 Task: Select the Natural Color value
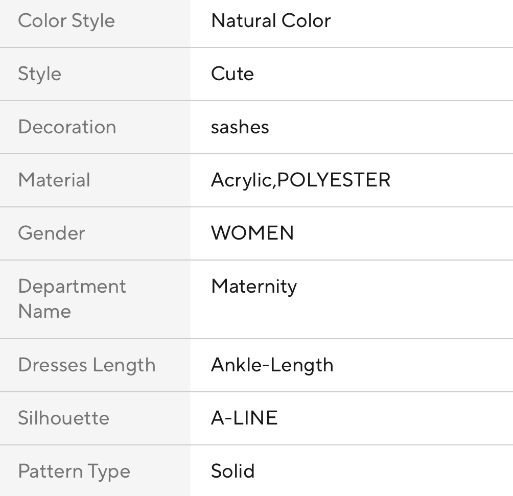pos(271,21)
